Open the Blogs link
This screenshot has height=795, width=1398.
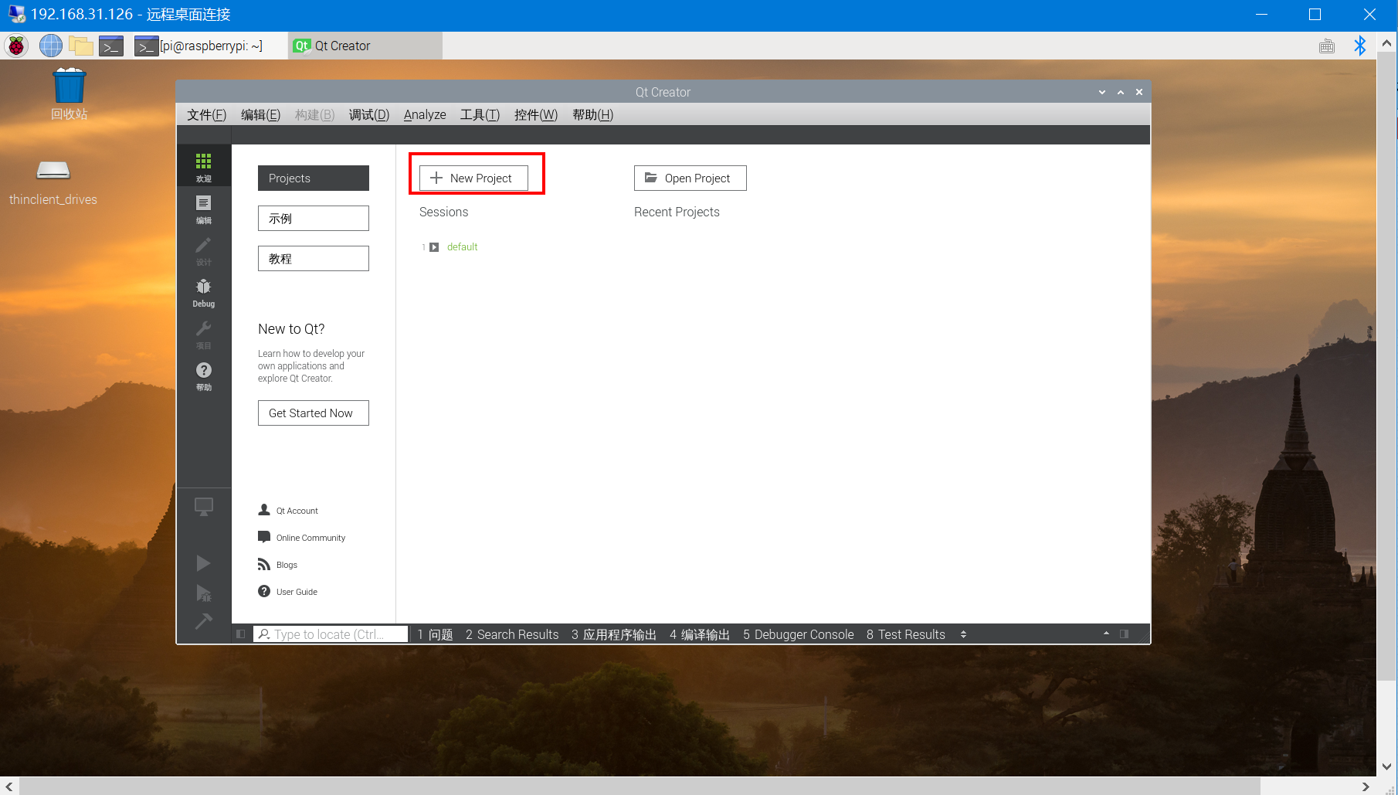tap(287, 565)
